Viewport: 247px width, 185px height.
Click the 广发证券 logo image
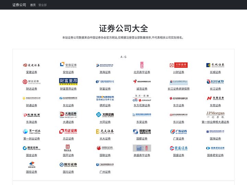[179, 132]
